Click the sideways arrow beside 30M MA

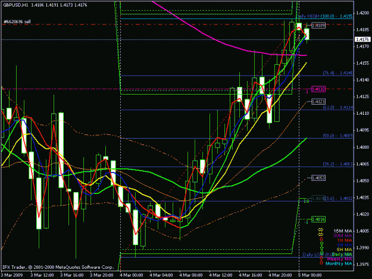321,234
